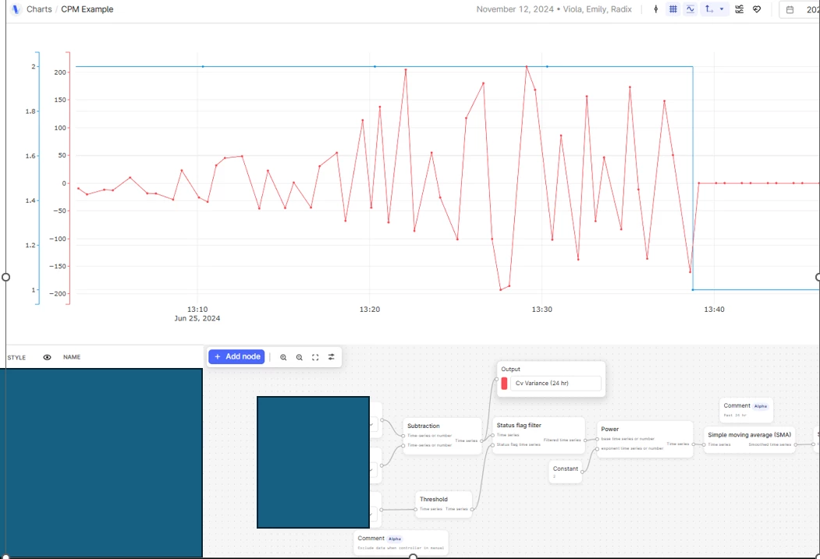820x559 pixels.
Task: Click the red y-axis −200 label
Action: [58, 294]
